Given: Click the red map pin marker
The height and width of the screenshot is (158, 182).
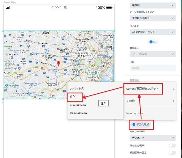Looking at the screenshot, I should (x=58, y=64).
